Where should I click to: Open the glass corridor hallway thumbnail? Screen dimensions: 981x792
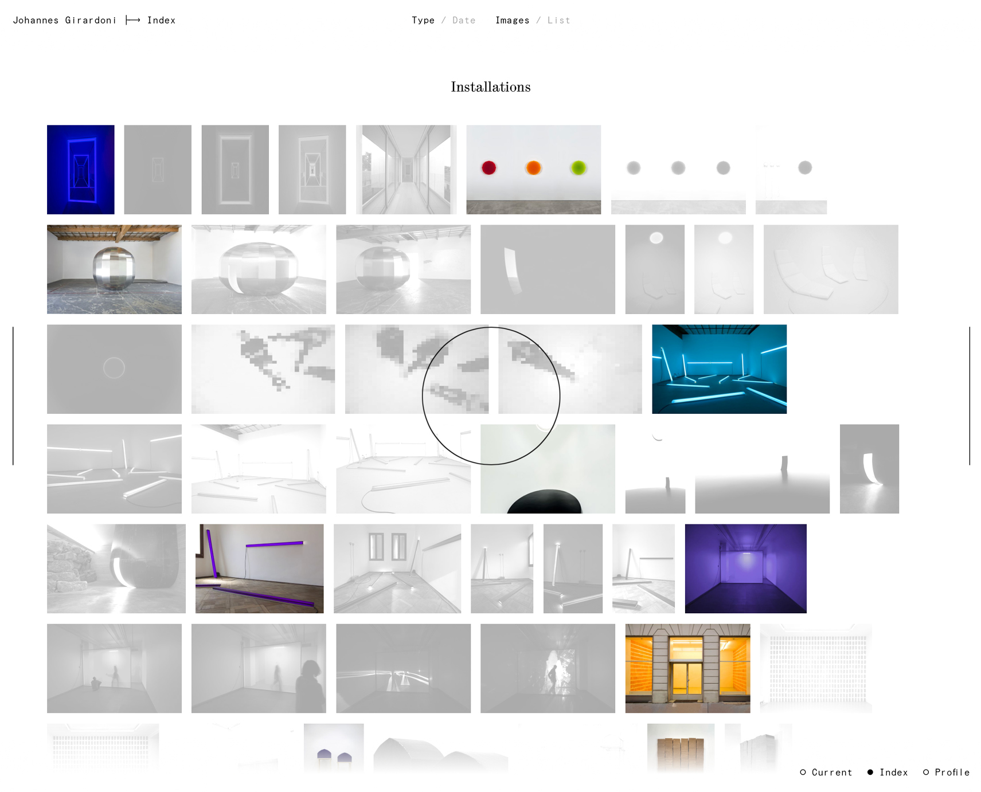406,170
